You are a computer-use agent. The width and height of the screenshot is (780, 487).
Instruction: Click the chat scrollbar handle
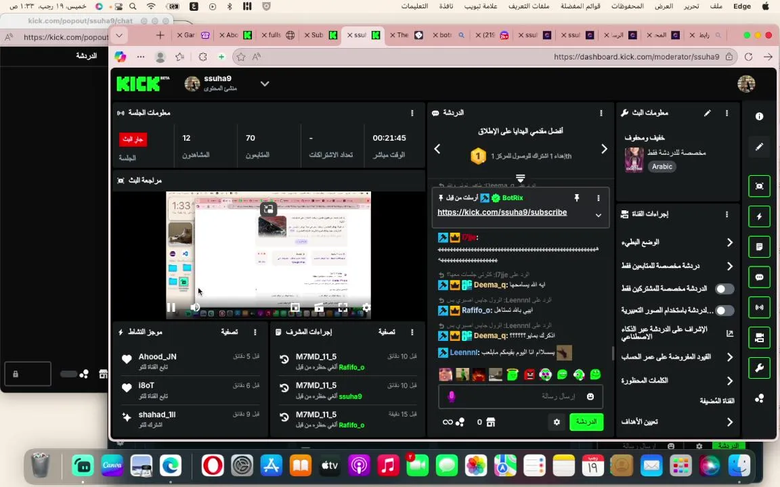pyautogui.click(x=612, y=353)
